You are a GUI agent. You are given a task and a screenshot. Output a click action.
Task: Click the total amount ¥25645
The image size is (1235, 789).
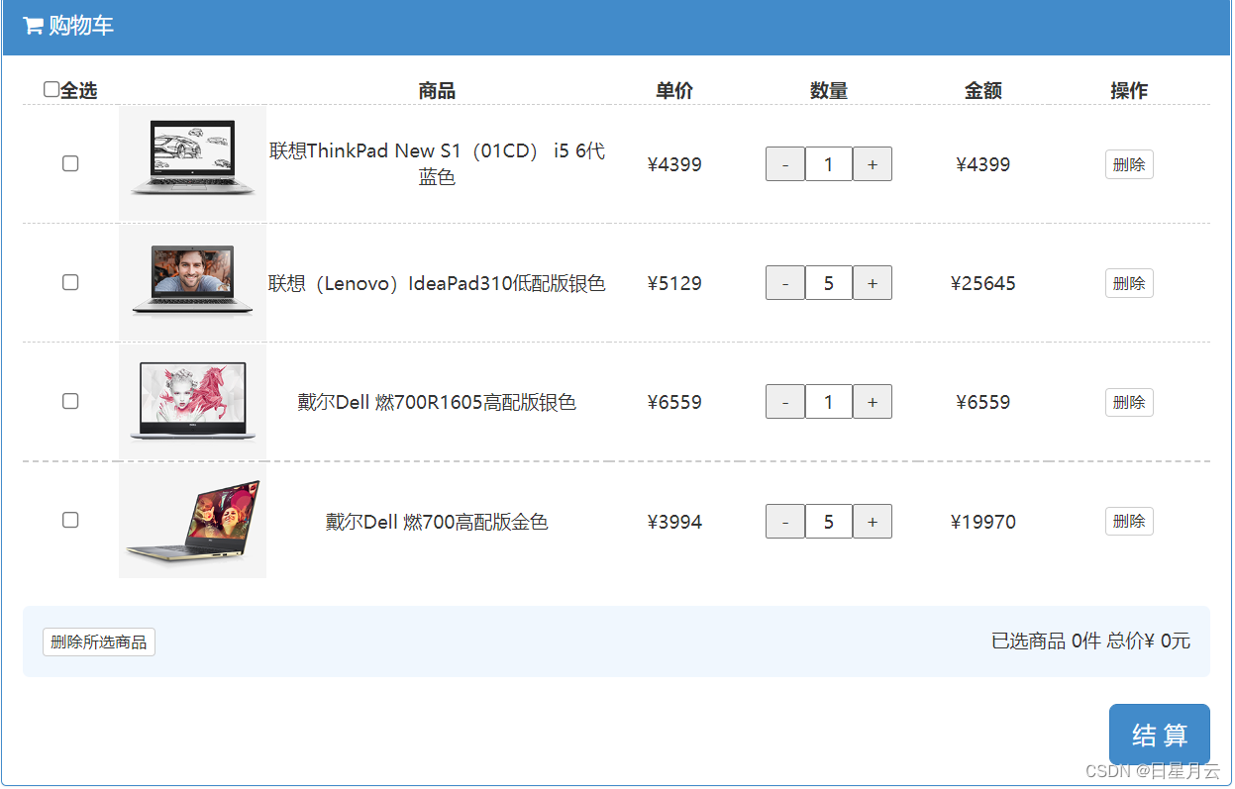pyautogui.click(x=983, y=283)
